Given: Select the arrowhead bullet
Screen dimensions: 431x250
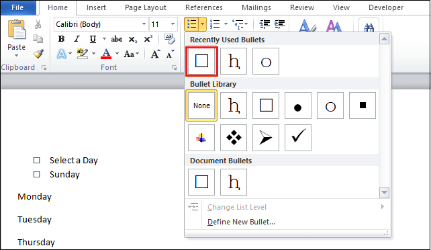Looking at the screenshot, I should pyautogui.click(x=266, y=138).
